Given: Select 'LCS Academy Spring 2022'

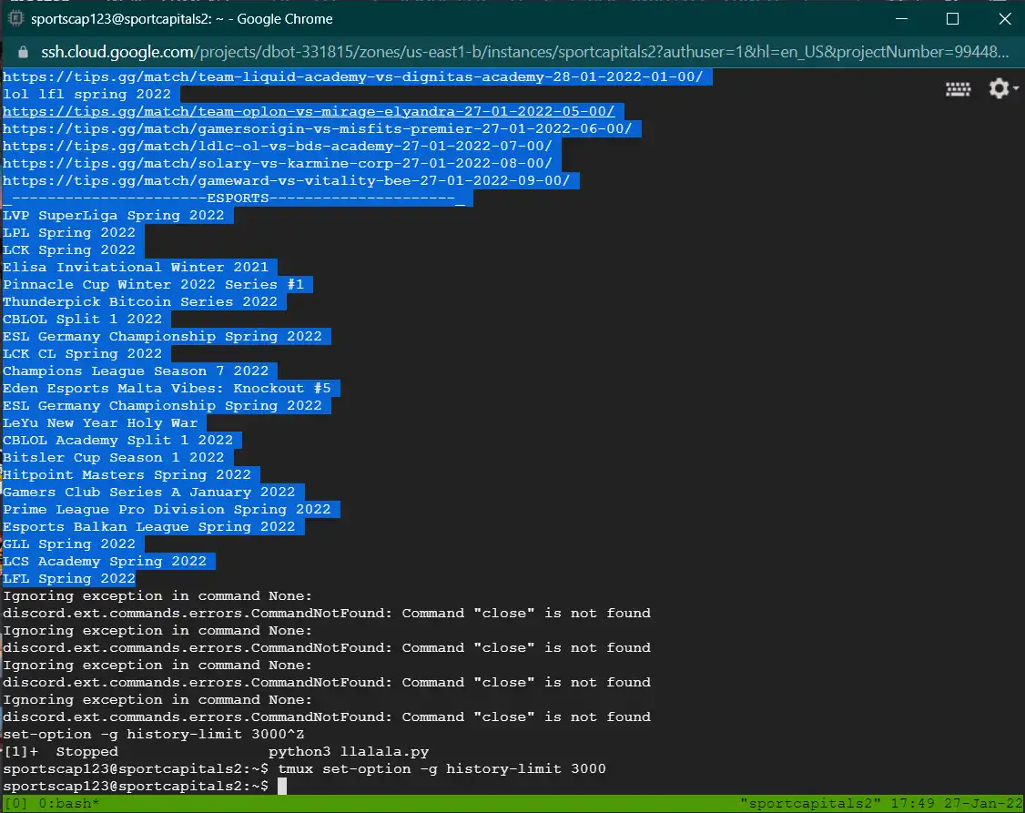Looking at the screenshot, I should pyautogui.click(x=105, y=562).
